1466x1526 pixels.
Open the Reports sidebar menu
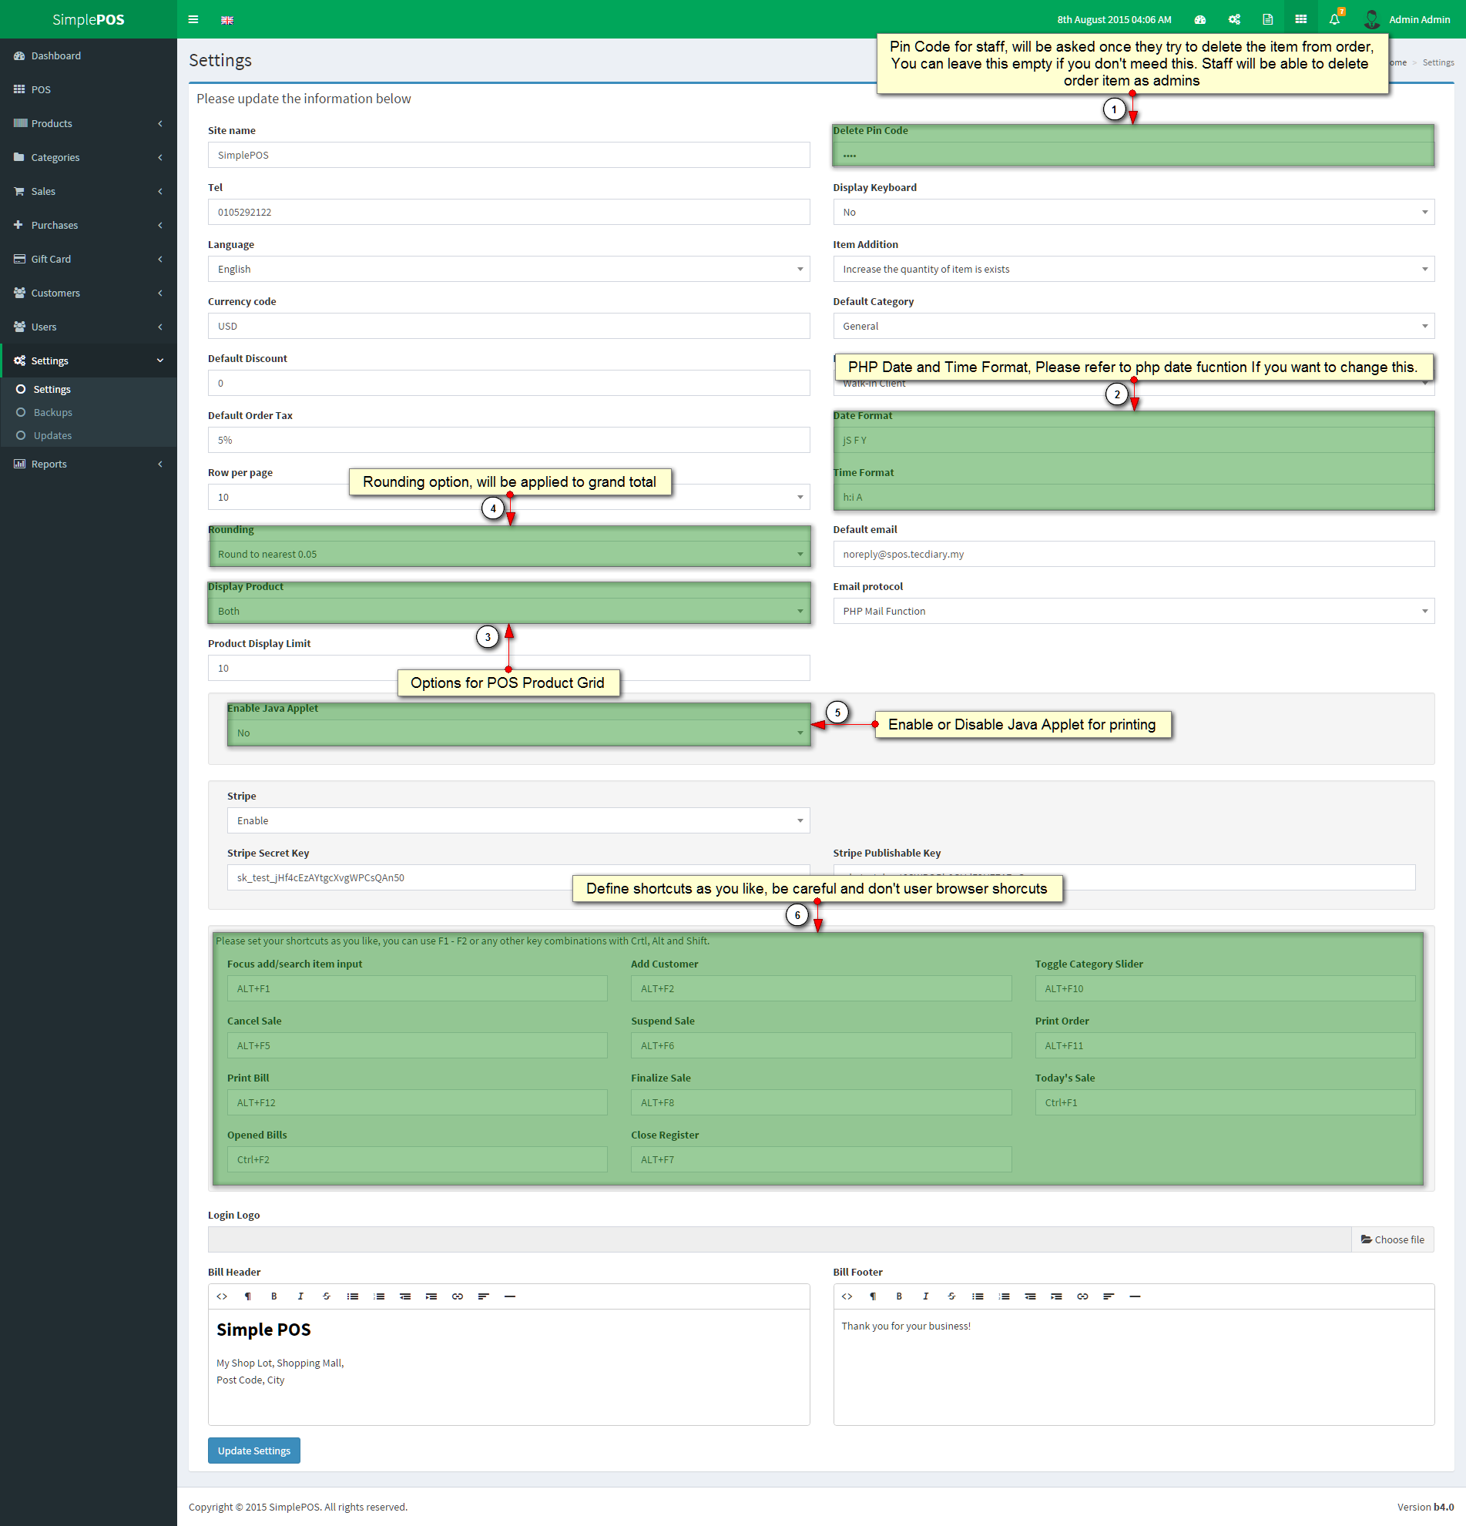coord(88,464)
